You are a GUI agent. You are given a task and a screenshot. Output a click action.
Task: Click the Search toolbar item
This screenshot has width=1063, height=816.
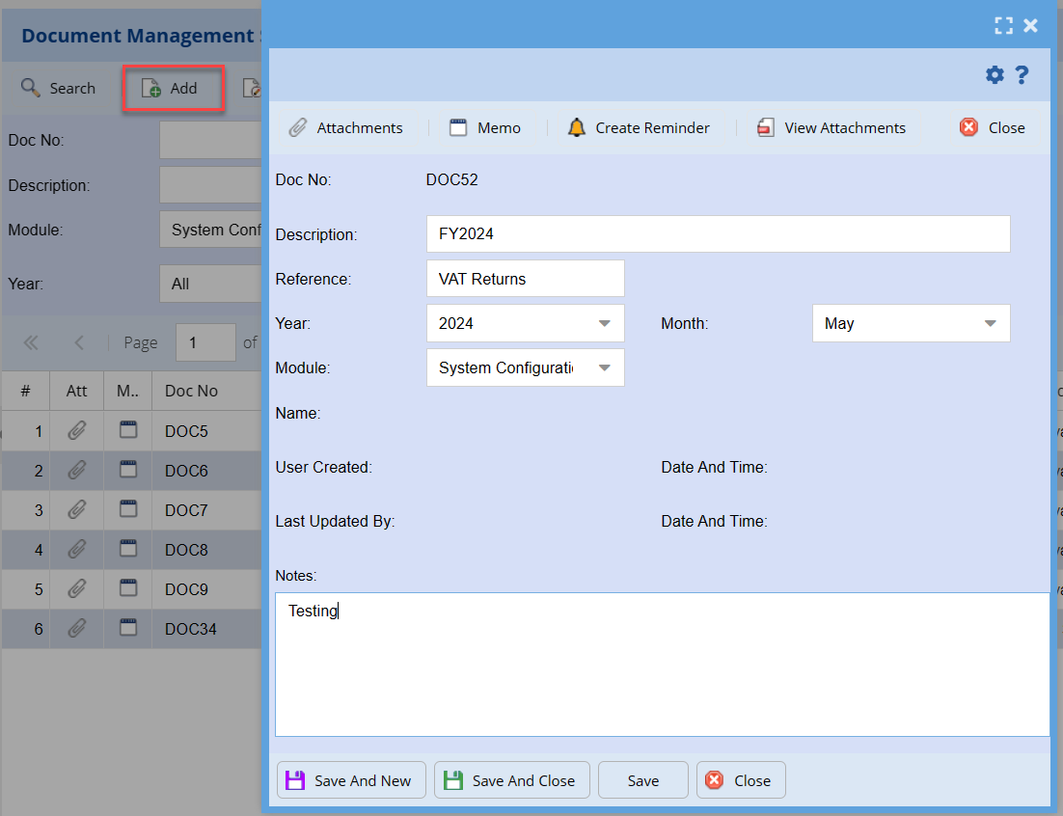pyautogui.click(x=59, y=89)
